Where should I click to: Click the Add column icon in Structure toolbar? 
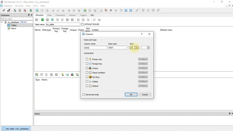(x=52, y=20)
